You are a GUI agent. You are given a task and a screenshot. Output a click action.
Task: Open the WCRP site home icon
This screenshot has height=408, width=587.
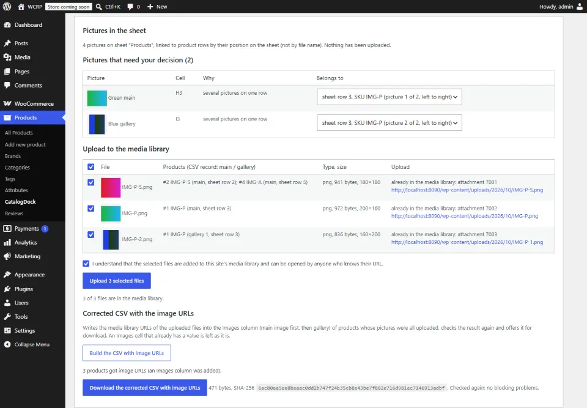(21, 7)
